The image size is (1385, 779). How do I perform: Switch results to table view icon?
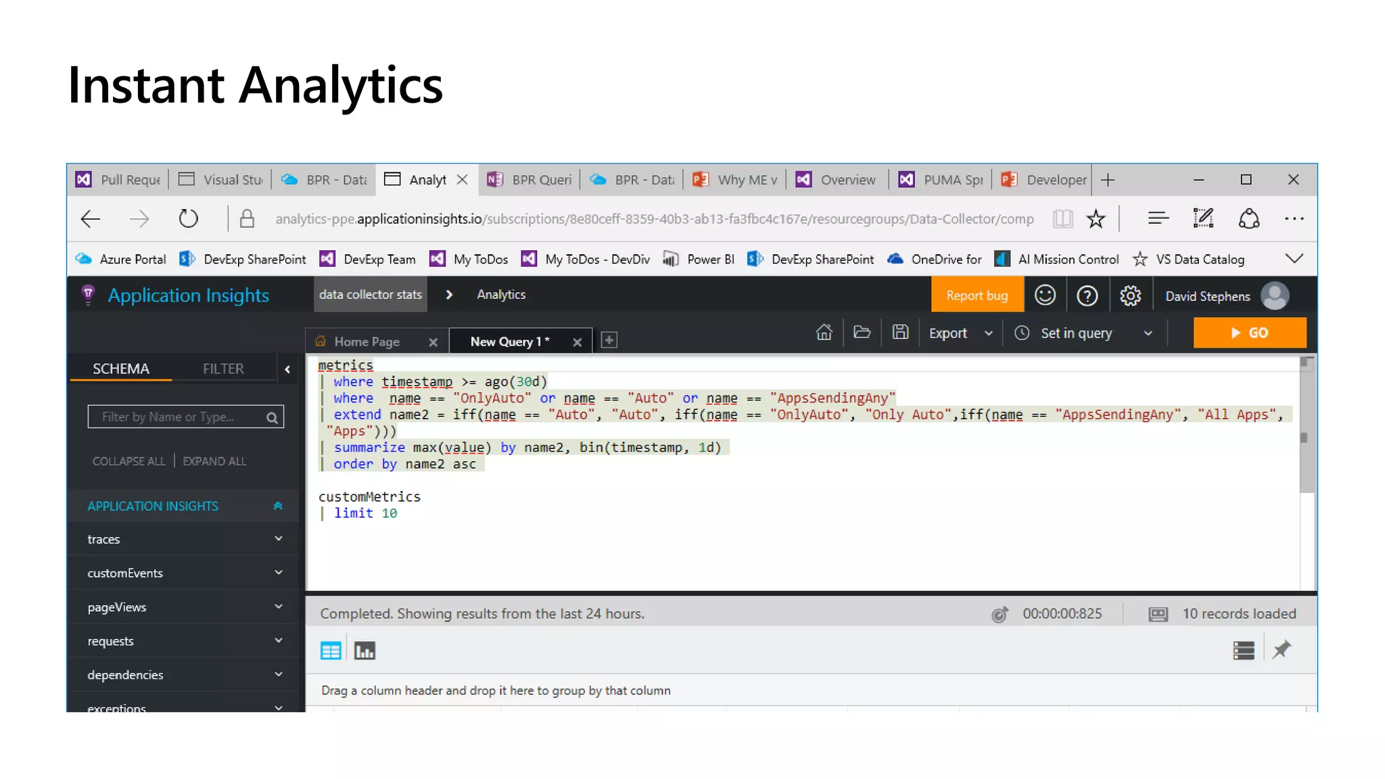[x=330, y=651]
